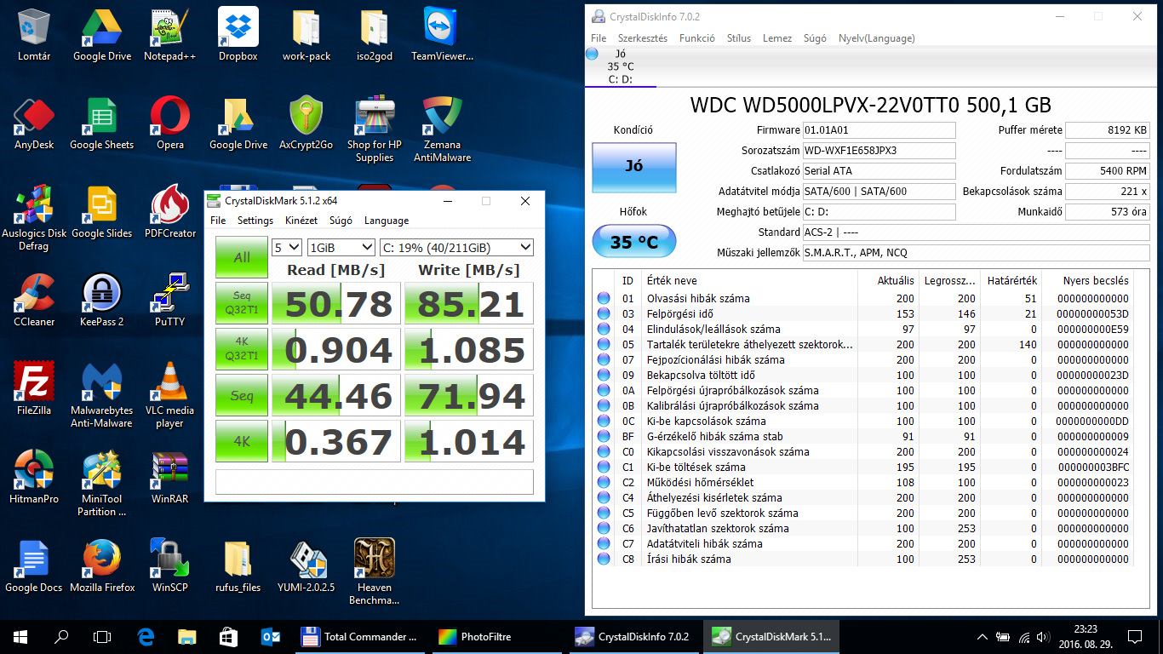Click the Microsoft Edge taskbar icon
Image resolution: width=1163 pixels, height=654 pixels.
tap(146, 636)
